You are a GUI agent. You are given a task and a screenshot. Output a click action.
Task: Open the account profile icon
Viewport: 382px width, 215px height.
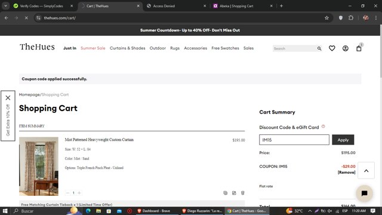click(345, 48)
